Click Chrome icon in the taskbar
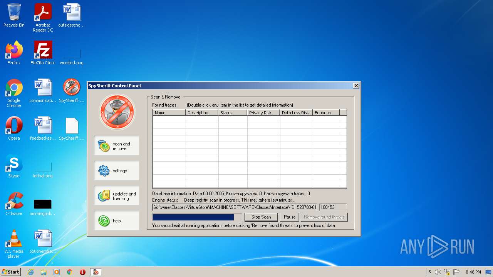Screen dimensions: 493x277 click(x=70, y=272)
